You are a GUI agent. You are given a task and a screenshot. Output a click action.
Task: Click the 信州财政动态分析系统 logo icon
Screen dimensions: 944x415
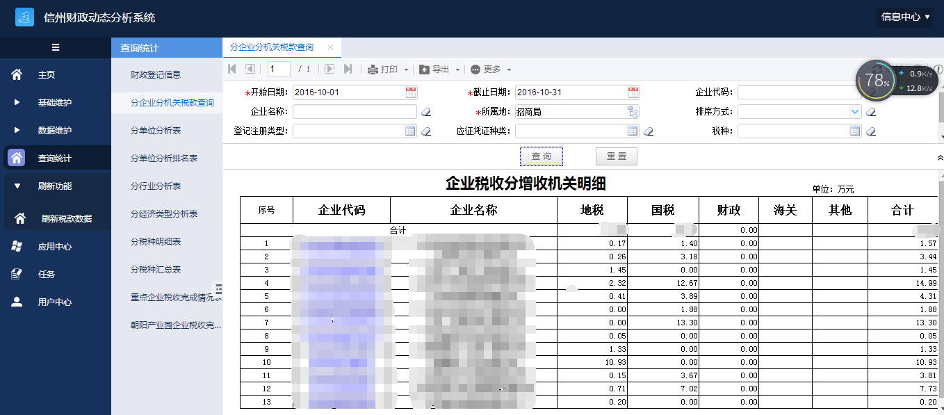pyautogui.click(x=24, y=17)
